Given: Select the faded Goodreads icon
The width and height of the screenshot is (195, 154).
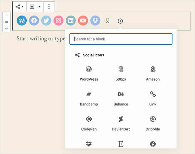Looking at the screenshot, I should click(x=108, y=21).
